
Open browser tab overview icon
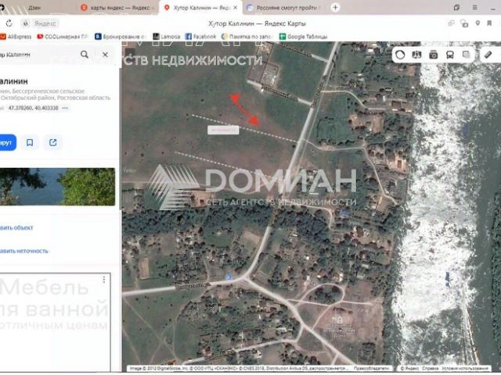point(456,8)
